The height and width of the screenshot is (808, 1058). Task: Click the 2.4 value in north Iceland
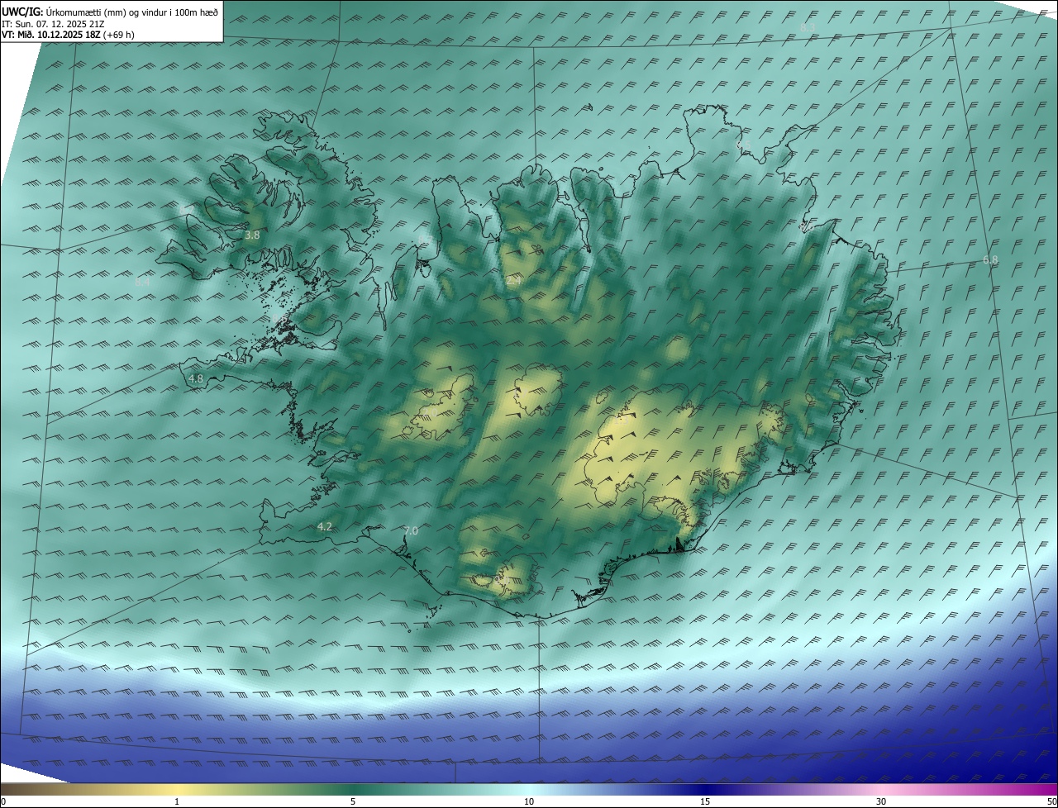[x=513, y=282]
